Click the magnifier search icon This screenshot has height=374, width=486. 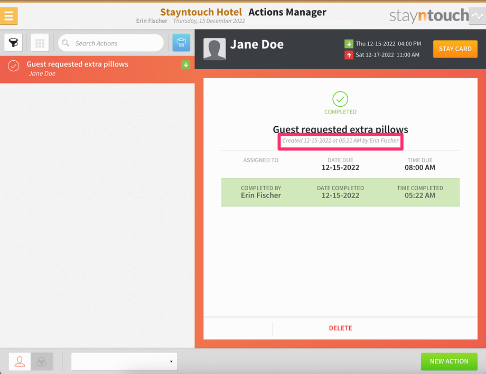[66, 43]
